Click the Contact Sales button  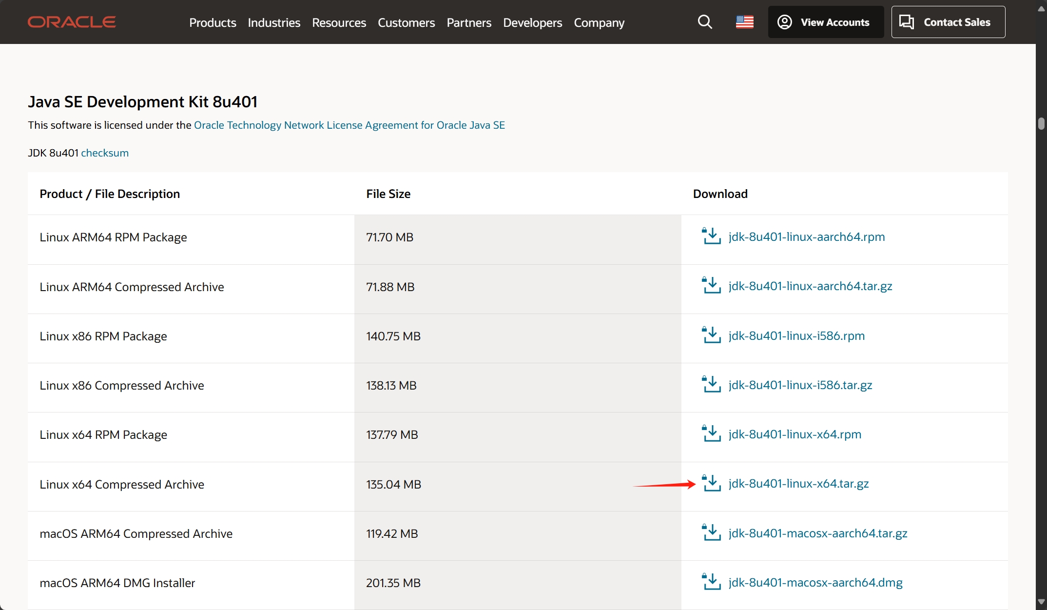click(x=948, y=22)
